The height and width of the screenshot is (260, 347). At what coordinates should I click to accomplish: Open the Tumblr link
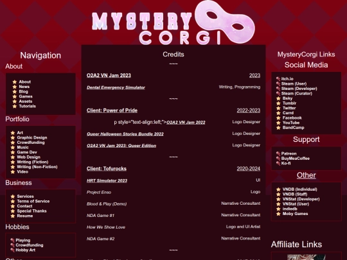(x=289, y=103)
